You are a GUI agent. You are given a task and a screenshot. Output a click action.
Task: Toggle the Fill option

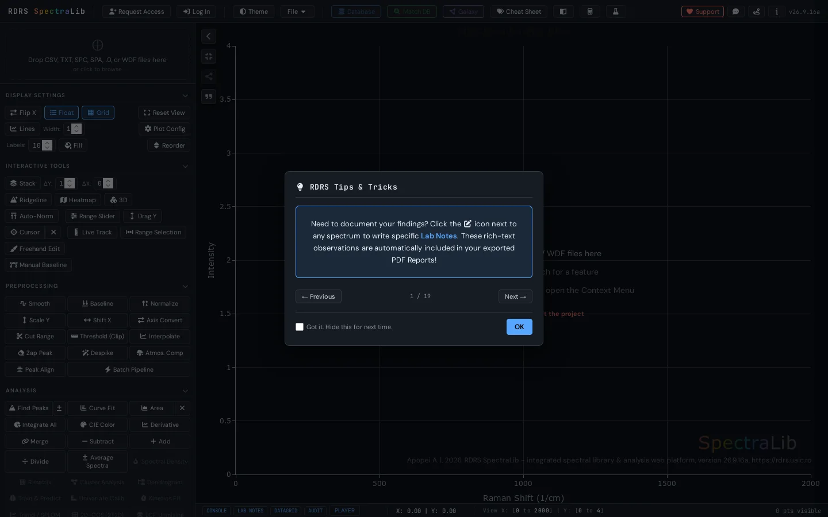[73, 145]
